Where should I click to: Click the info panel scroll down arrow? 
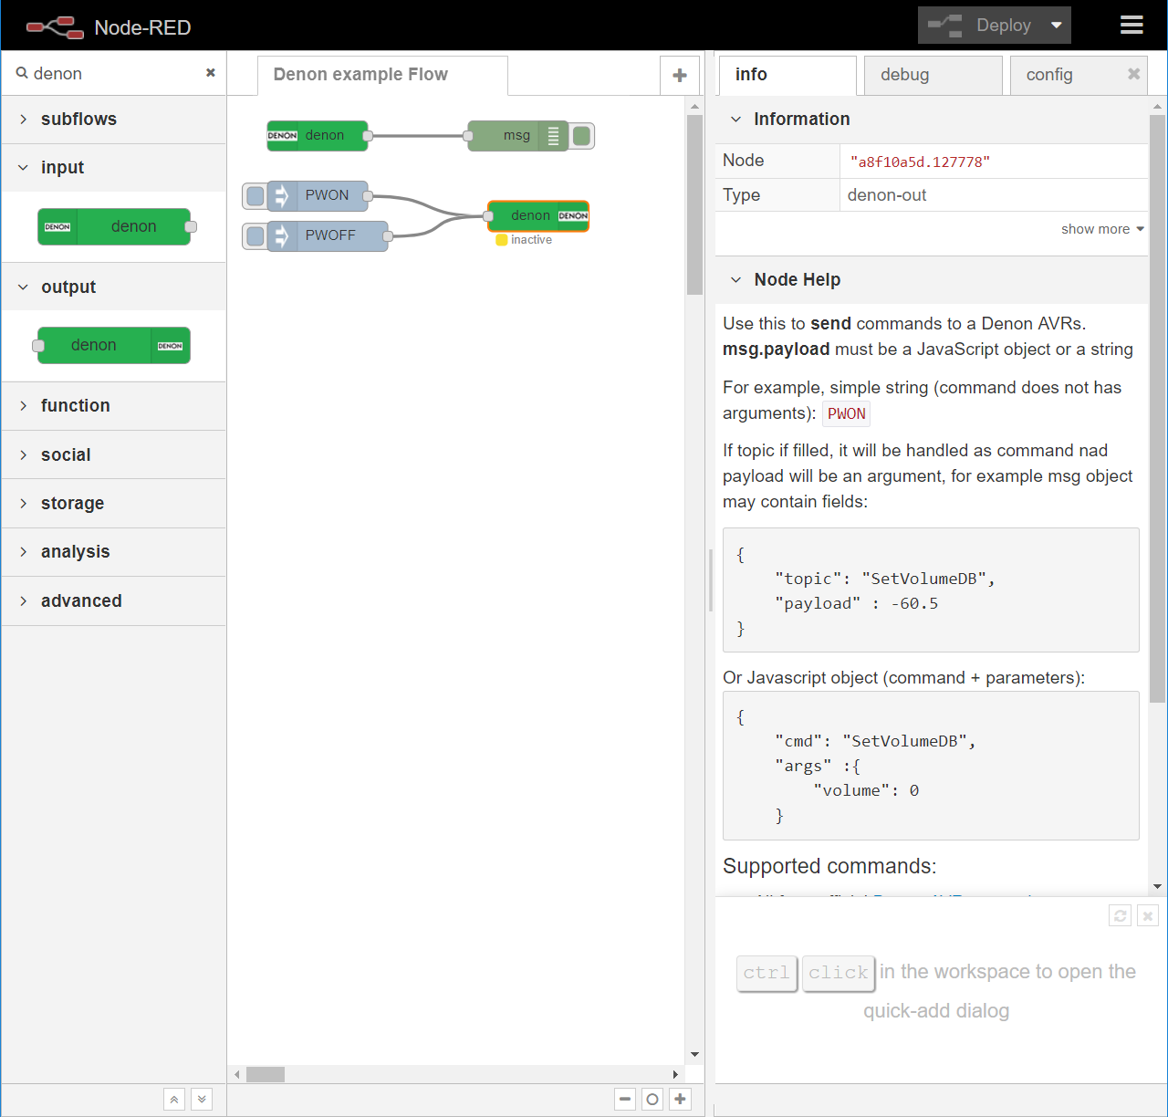[1157, 886]
